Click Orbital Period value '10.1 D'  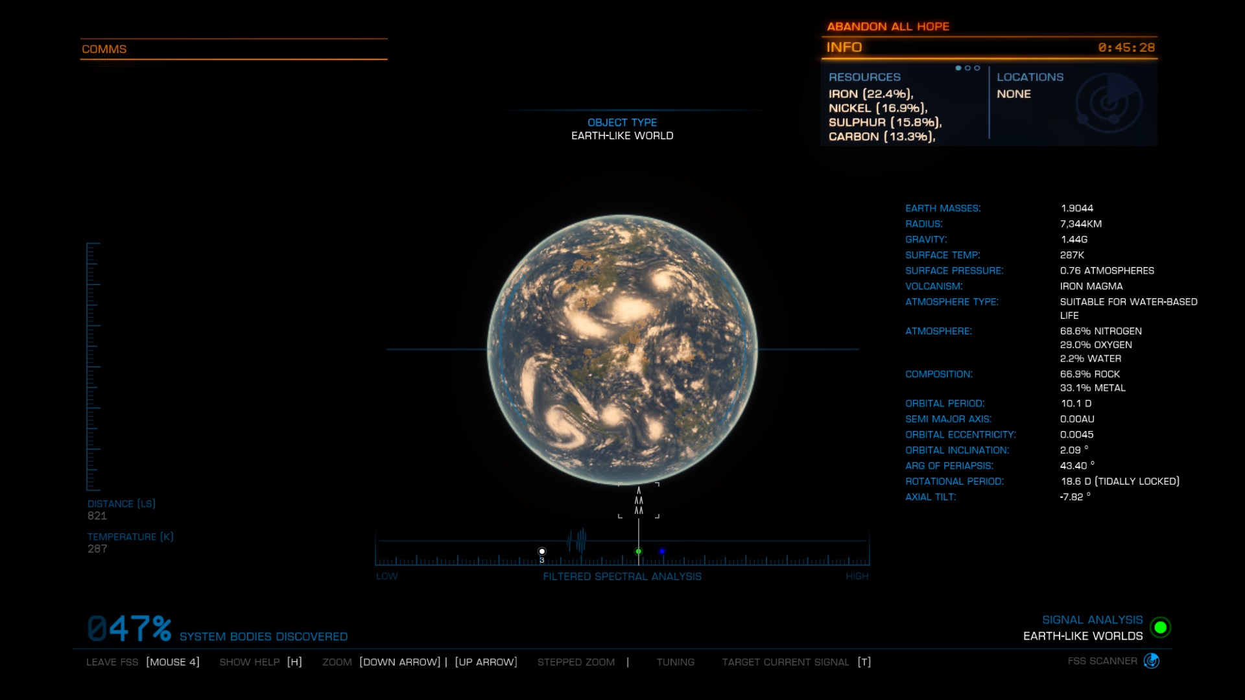(1076, 403)
